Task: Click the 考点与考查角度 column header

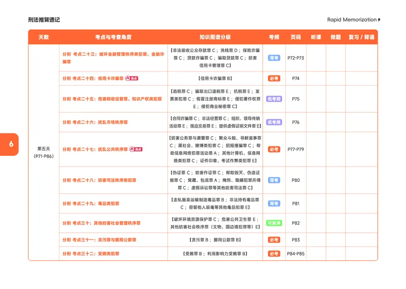Action: (x=113, y=37)
